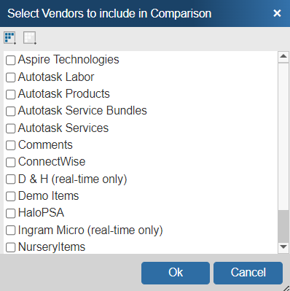Image resolution: width=290 pixels, height=291 pixels.
Task: Enable the Autotask Labor vendor
Action: 11,77
